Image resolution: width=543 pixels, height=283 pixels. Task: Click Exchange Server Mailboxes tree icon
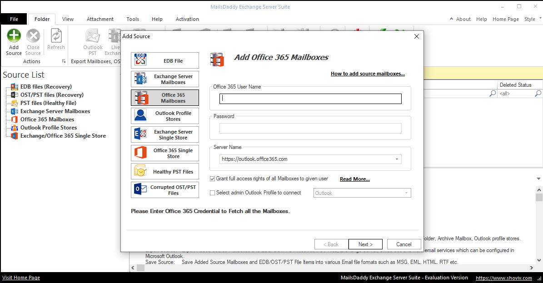[14, 111]
